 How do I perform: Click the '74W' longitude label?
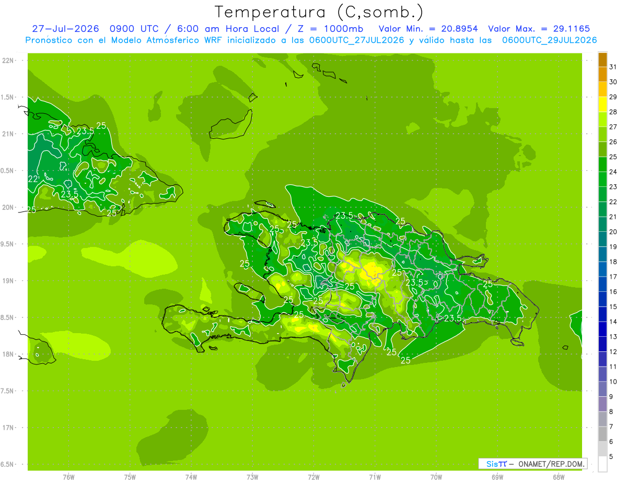coord(191,477)
